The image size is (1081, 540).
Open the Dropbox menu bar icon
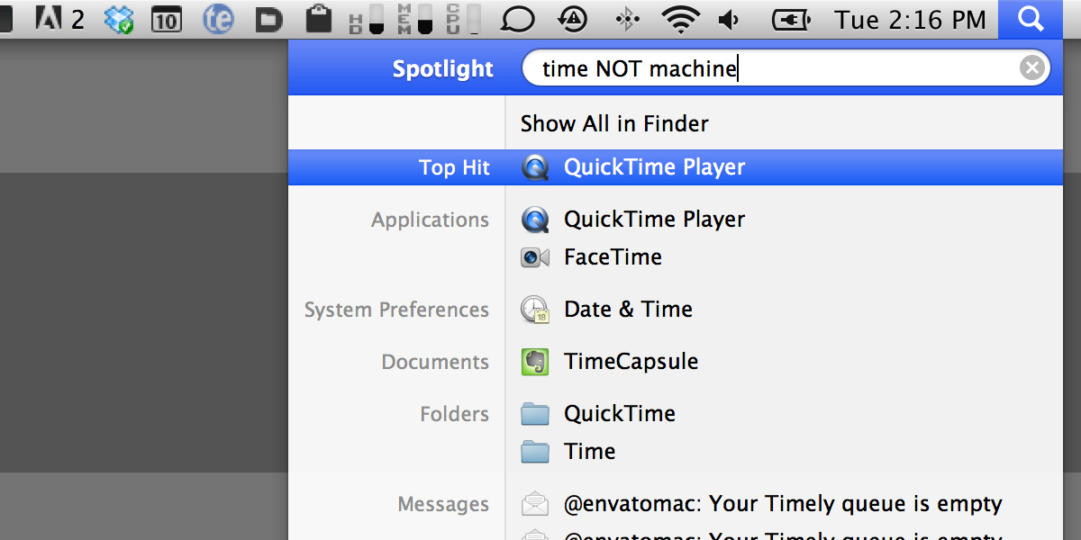click(119, 19)
